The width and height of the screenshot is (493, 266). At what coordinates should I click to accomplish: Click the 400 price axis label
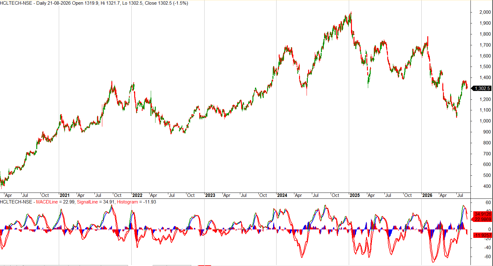click(487, 186)
